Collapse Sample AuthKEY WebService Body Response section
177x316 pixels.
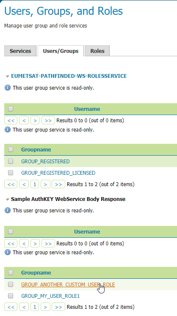tap(8, 199)
